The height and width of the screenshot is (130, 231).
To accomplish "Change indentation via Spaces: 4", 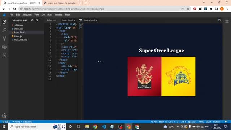I will pyautogui.click(x=192, y=122).
